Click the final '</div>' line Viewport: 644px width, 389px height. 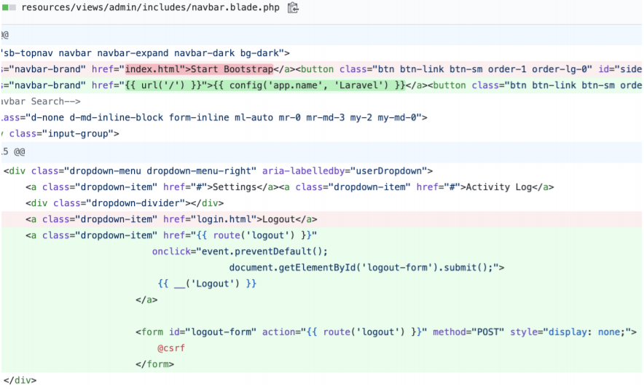20,380
